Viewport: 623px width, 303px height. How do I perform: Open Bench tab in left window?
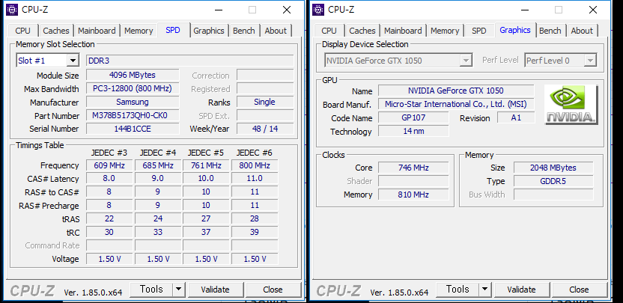[243, 31]
